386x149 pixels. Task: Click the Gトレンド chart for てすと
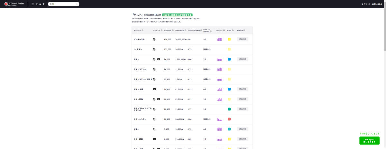(x=220, y=129)
